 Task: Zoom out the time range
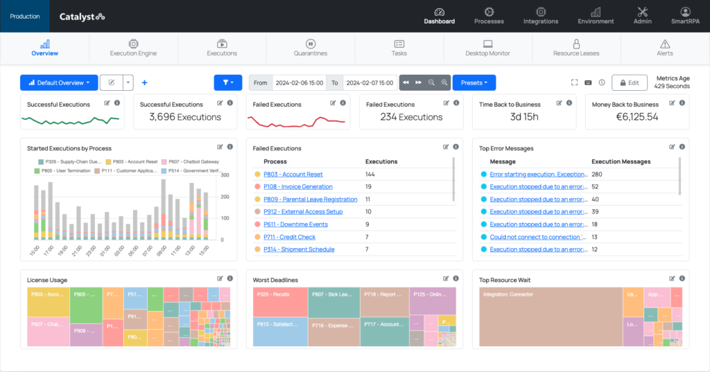[x=431, y=82]
